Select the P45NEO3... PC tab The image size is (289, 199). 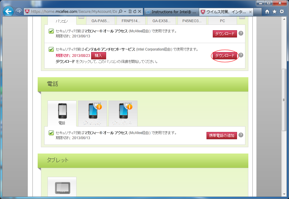coord(192,21)
